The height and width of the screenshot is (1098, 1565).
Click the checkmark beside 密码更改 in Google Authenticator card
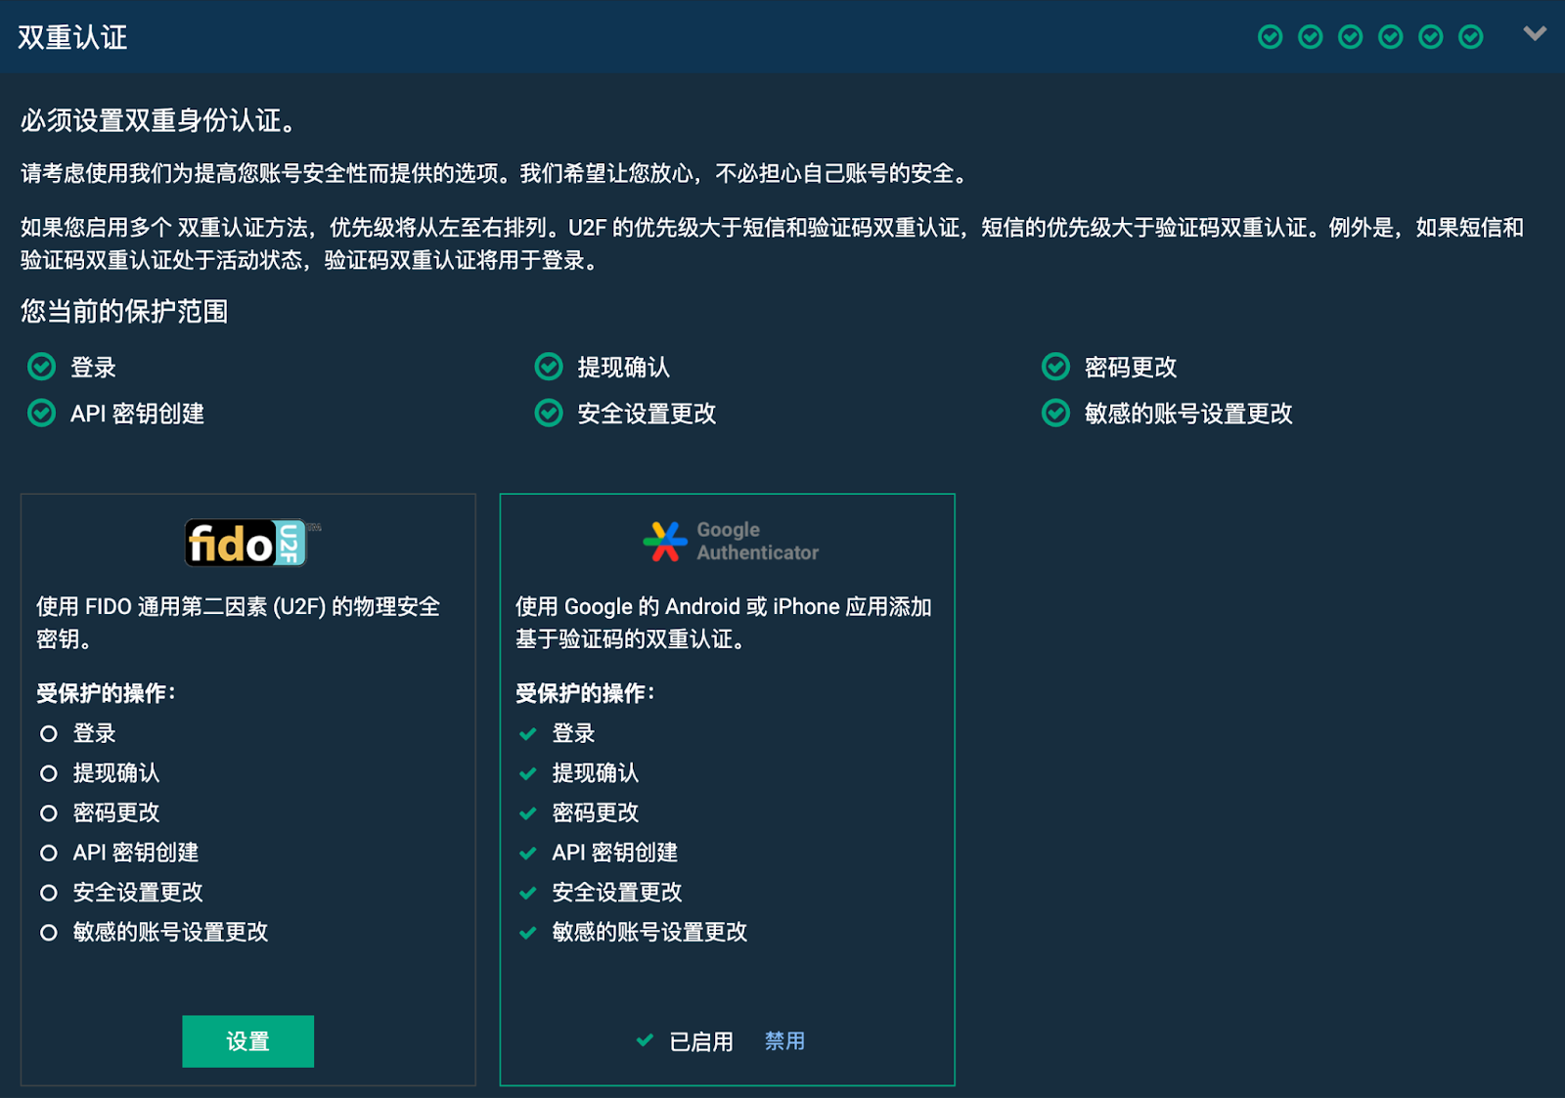tap(528, 813)
